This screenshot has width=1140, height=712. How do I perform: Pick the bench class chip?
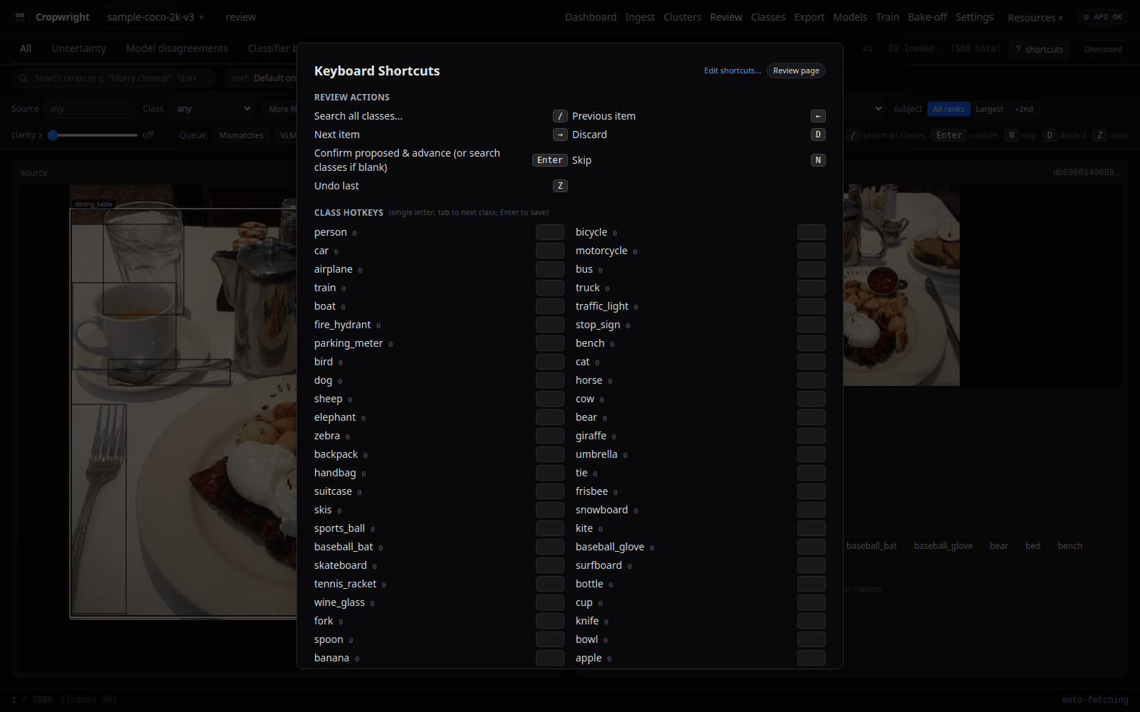pyautogui.click(x=1069, y=546)
